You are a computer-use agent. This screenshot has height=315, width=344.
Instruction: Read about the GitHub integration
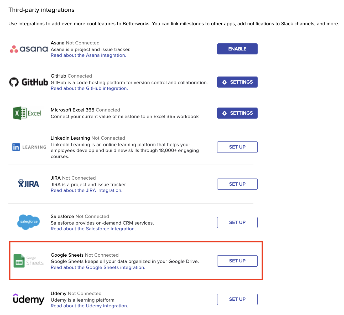(89, 88)
